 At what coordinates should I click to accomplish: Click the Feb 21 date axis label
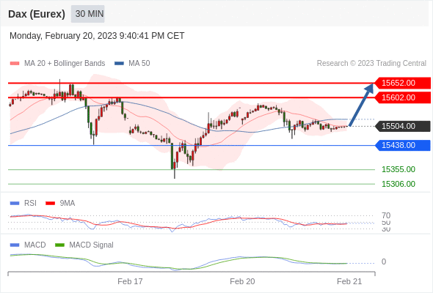(349, 281)
